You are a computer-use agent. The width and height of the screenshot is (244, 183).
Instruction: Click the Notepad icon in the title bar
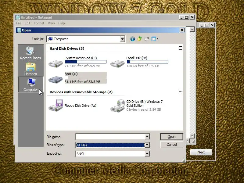pyautogui.click(x=18, y=17)
